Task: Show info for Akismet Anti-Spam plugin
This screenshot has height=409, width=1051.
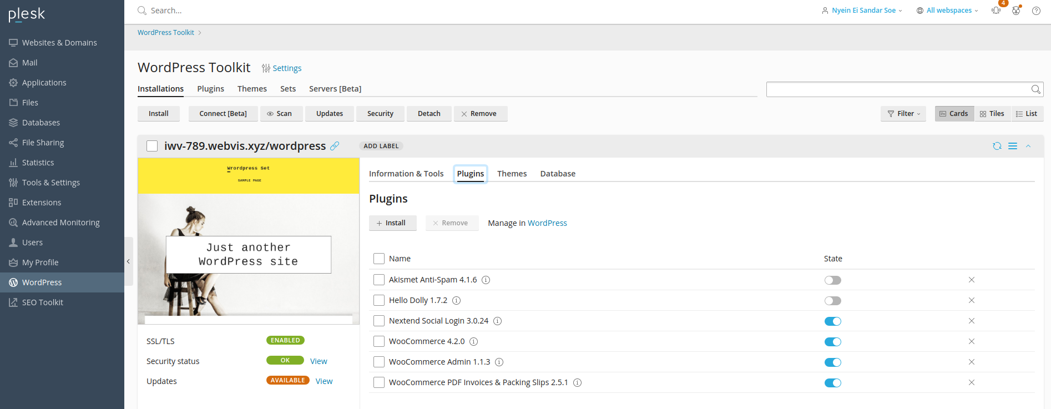Action: pos(486,280)
